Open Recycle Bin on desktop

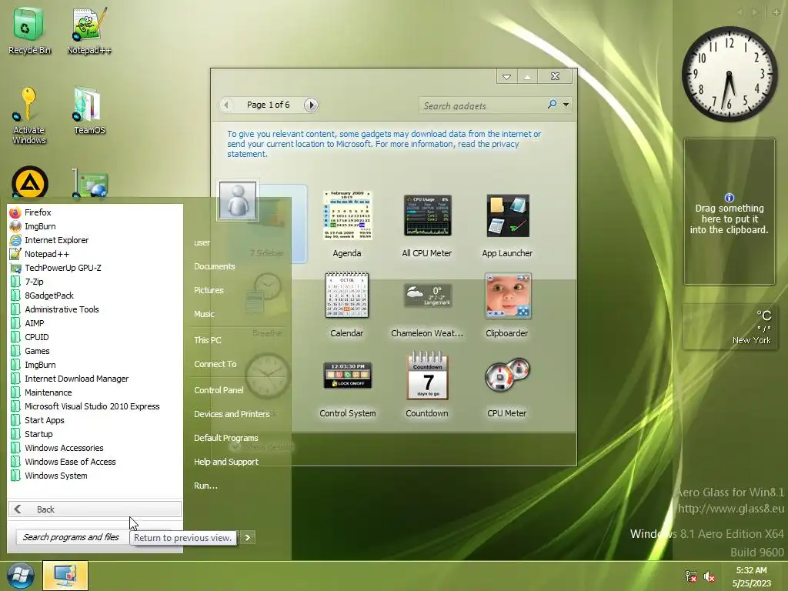(29, 31)
